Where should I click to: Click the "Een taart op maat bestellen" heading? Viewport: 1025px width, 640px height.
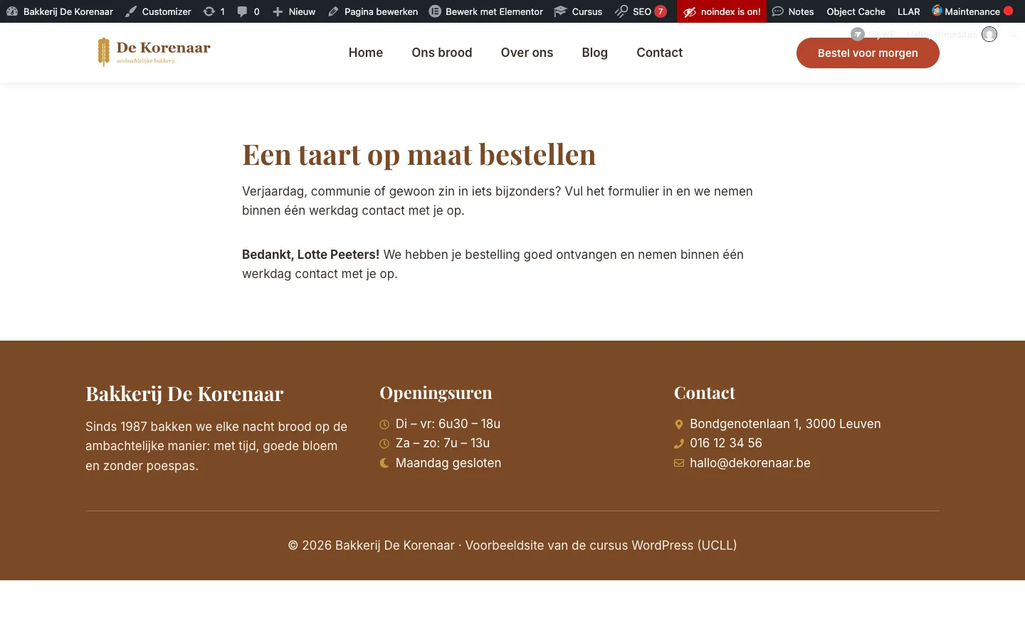419,154
